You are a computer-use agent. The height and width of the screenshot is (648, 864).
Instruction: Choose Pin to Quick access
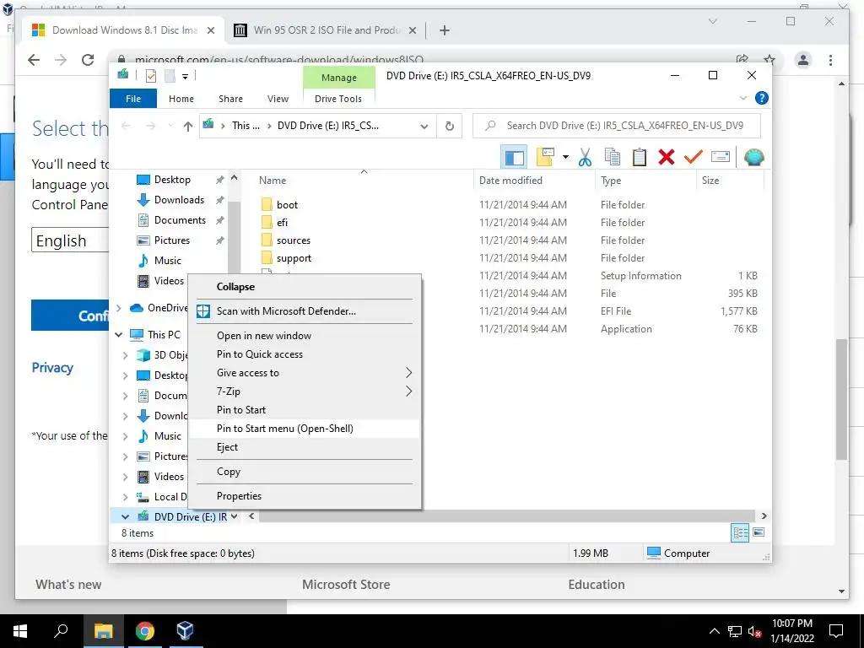pyautogui.click(x=304, y=354)
